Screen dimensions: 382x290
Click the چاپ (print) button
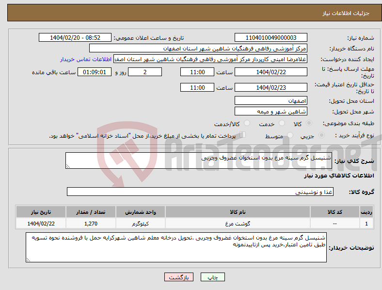212,277
